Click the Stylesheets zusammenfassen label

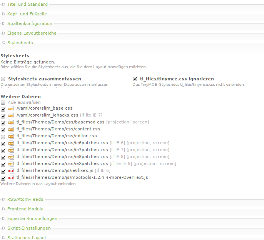tap(45, 79)
